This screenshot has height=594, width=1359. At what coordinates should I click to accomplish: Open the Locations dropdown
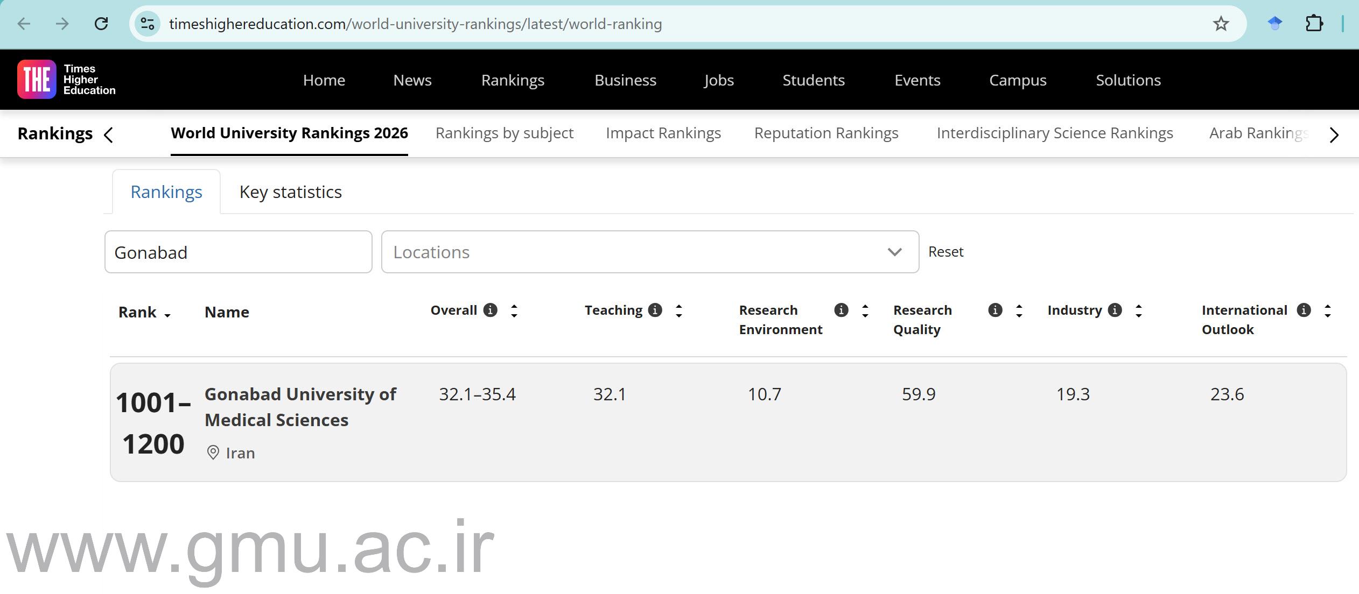point(649,252)
